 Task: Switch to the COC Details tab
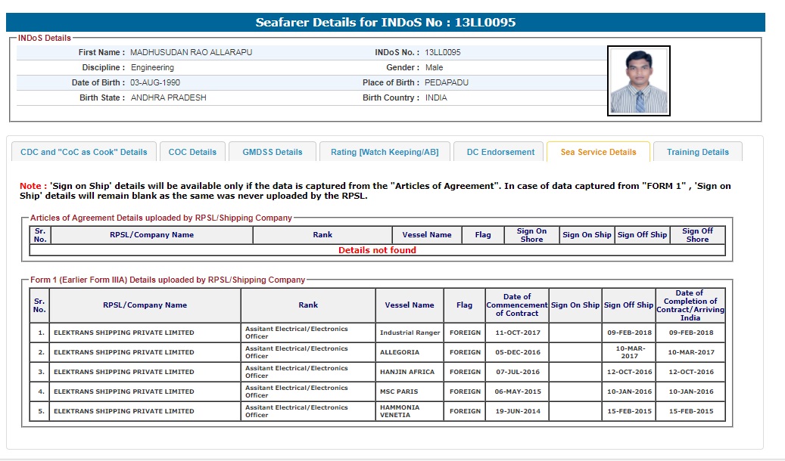192,152
